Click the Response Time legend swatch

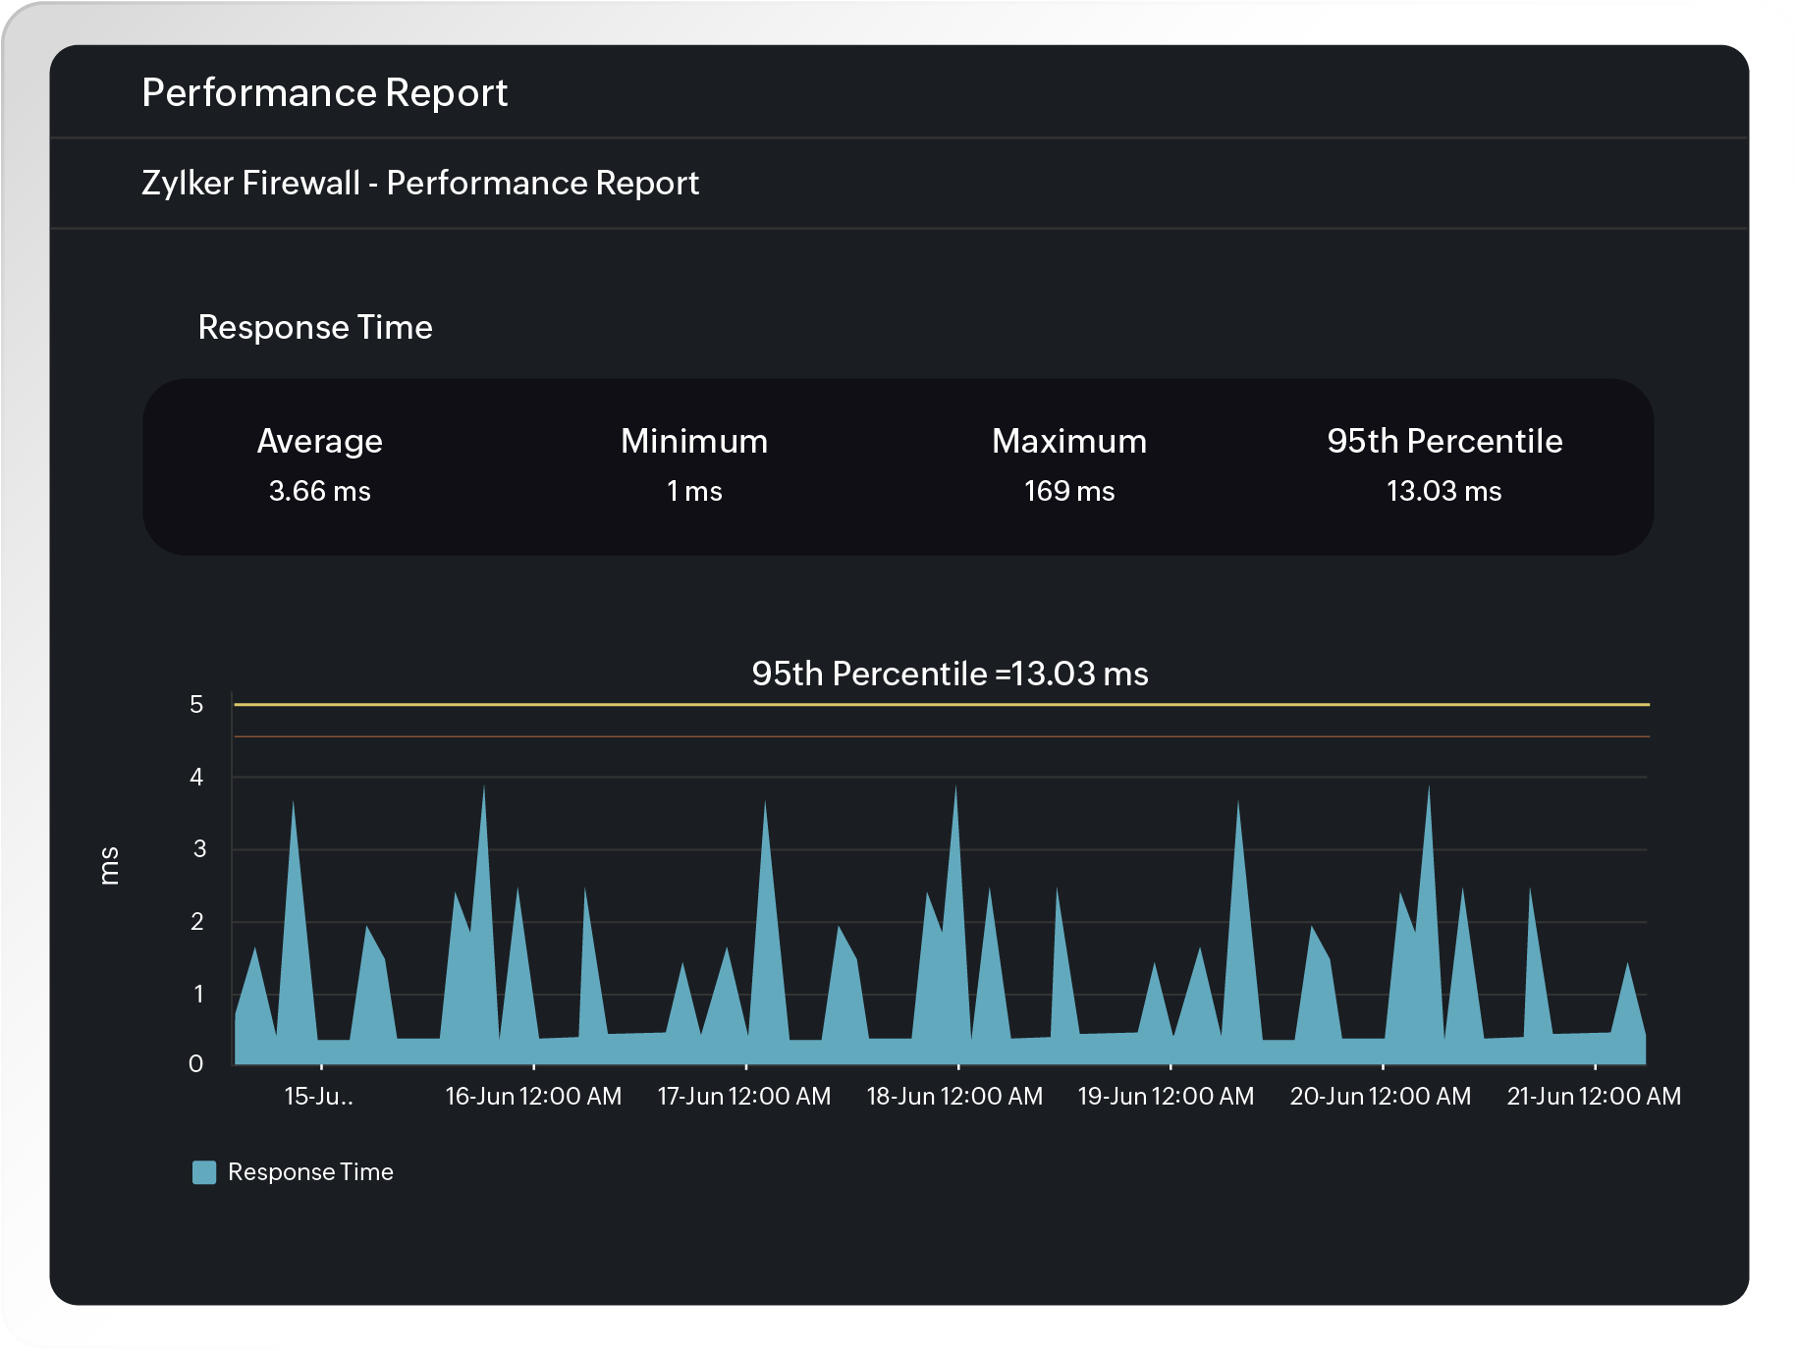pos(204,1171)
